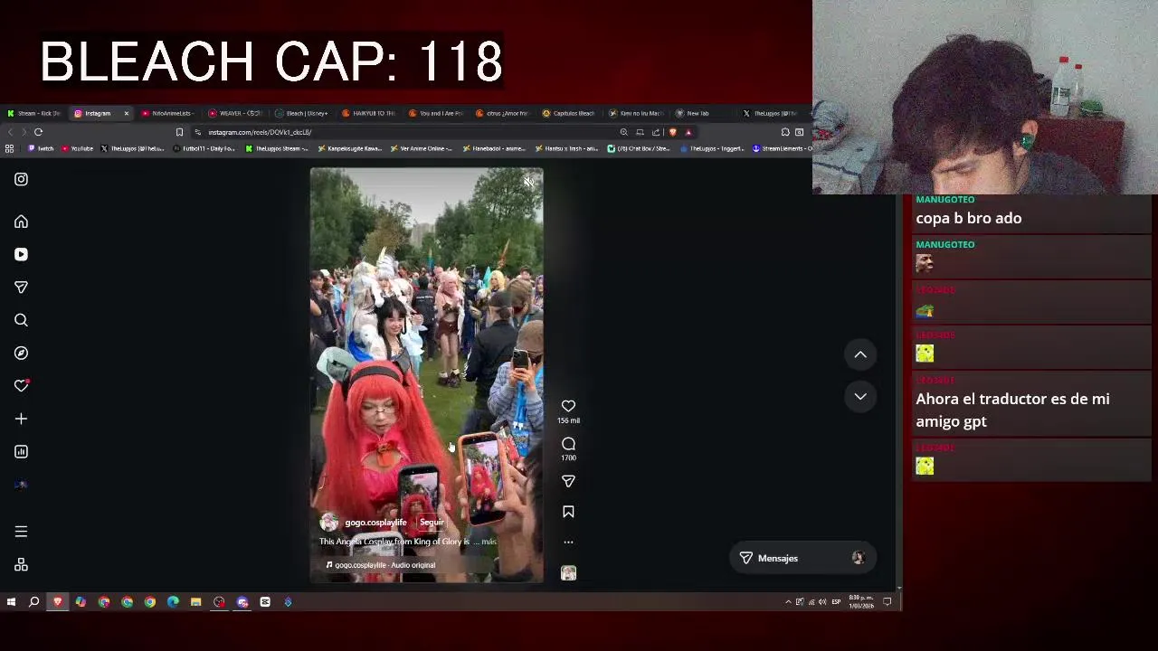
Task: Open gogo.cosplaylife Audio original link
Action: pos(384,565)
